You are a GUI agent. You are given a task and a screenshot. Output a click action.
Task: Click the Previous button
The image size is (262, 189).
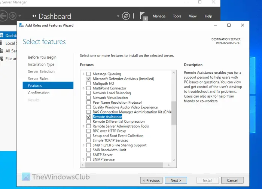click(x=151, y=180)
